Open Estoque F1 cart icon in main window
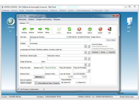 pos(11,21)
